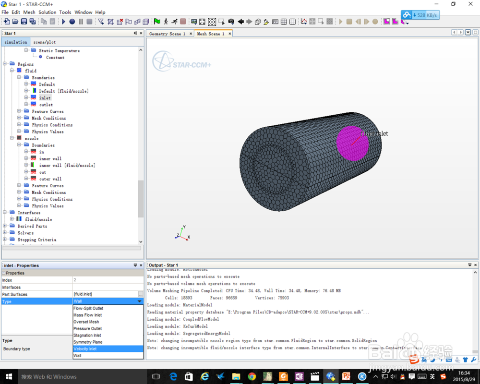Collapse the Regions tree node
480x384 pixels.
tap(5, 64)
